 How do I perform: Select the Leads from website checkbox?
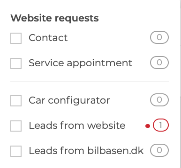click(16, 126)
